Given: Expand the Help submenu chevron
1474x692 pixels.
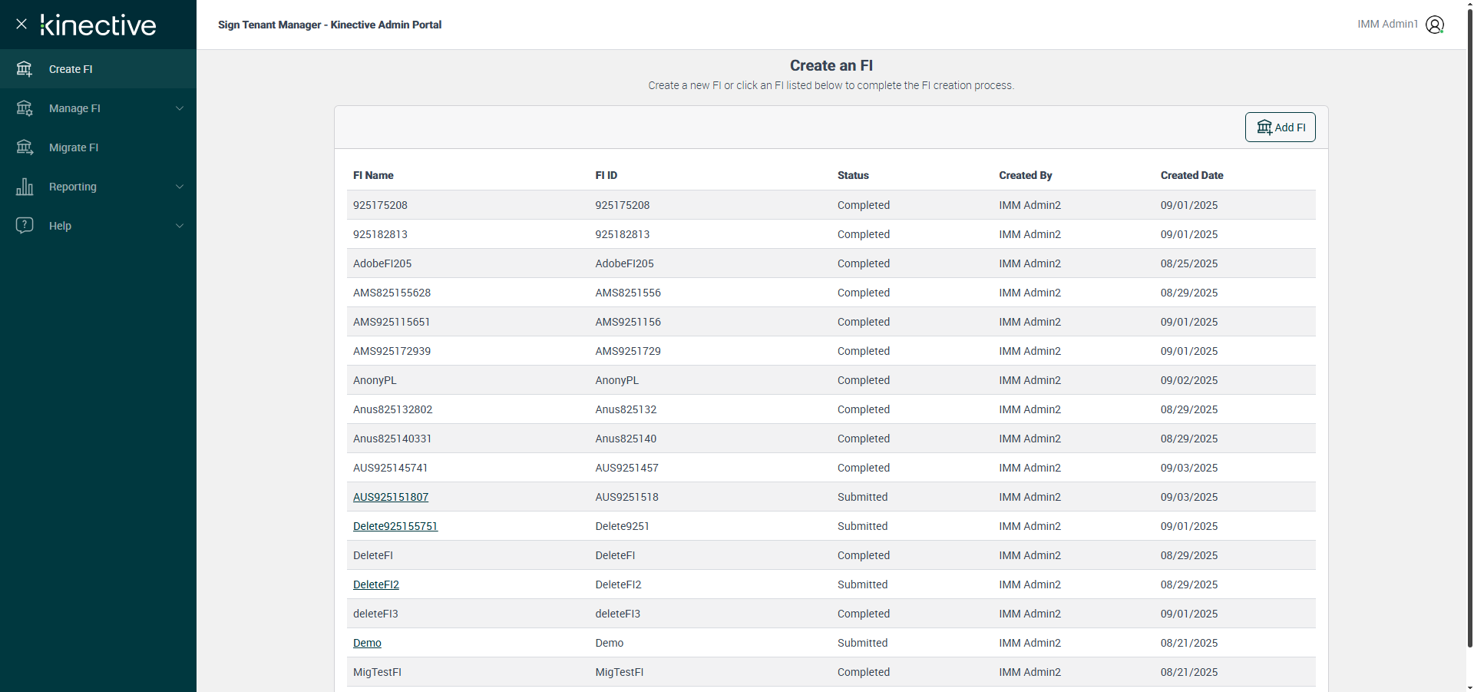Looking at the screenshot, I should coord(180,226).
